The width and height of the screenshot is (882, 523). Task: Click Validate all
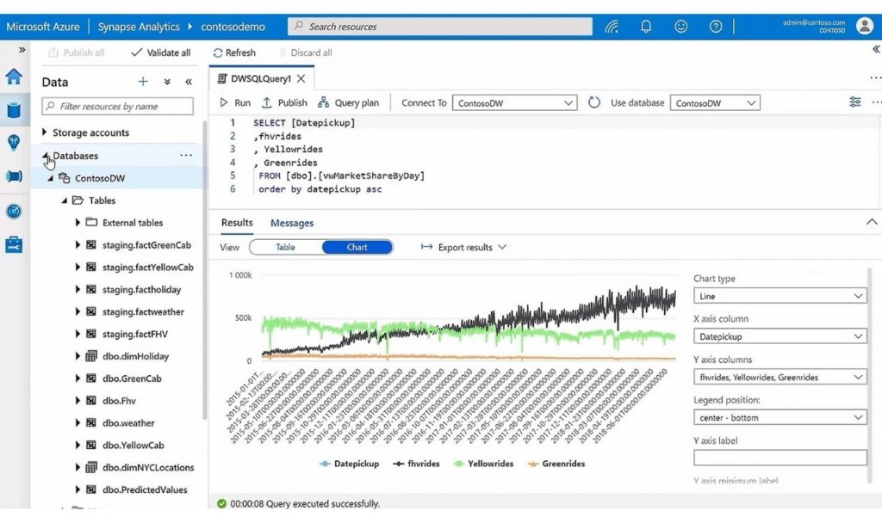pos(161,52)
